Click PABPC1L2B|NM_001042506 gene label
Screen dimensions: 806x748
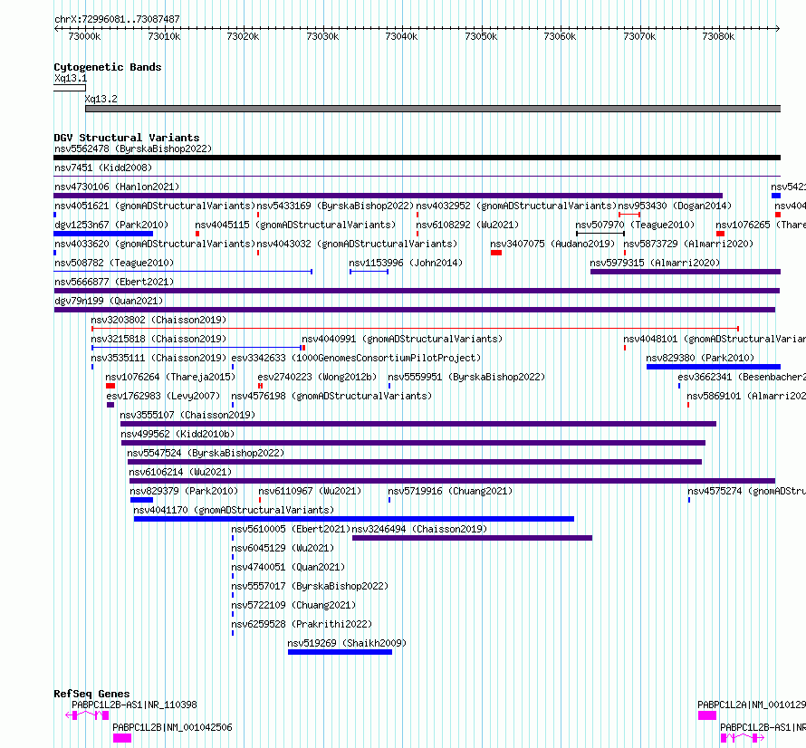coord(172,727)
